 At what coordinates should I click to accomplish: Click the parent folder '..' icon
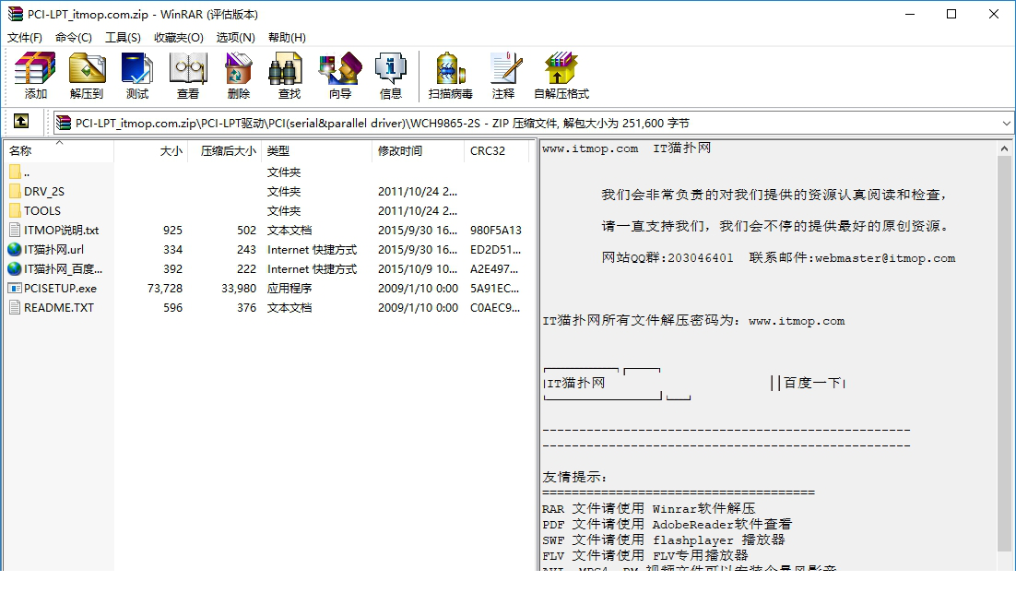click(x=15, y=172)
